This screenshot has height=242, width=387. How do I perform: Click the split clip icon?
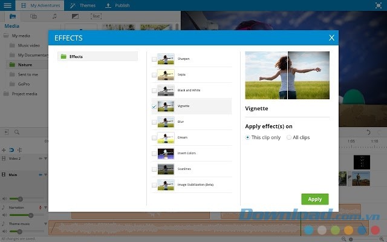(19, 150)
